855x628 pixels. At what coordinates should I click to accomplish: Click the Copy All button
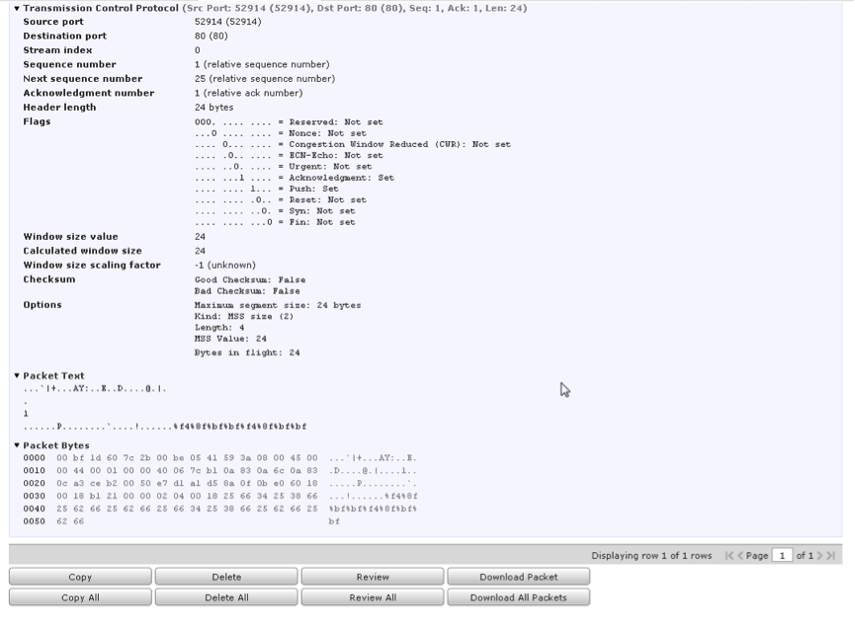tap(80, 597)
